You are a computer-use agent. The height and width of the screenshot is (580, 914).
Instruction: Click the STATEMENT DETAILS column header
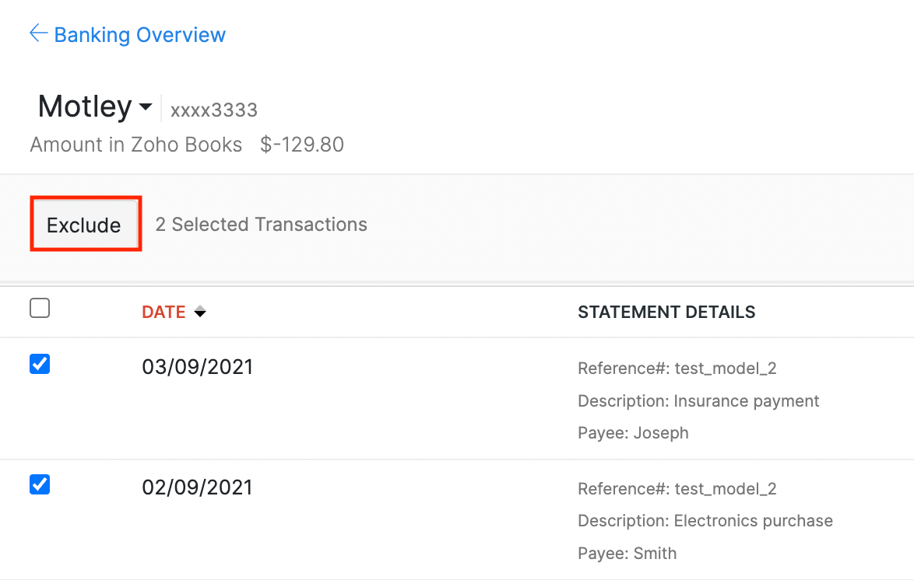666,311
